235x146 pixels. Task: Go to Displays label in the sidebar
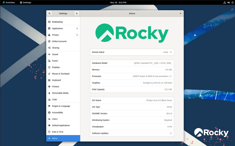pyautogui.click(x=56, y=67)
